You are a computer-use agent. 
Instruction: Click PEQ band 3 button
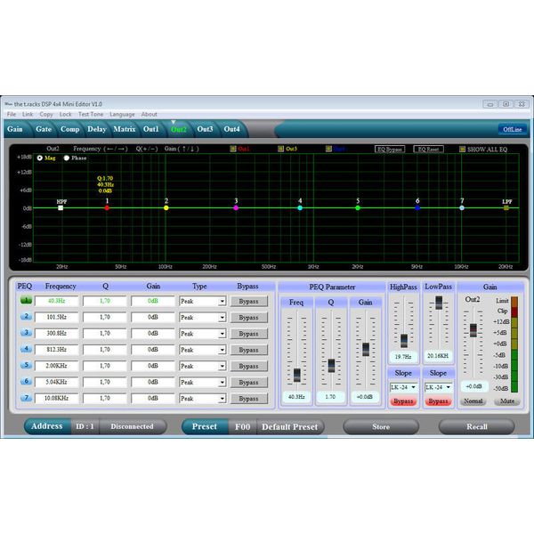point(26,332)
